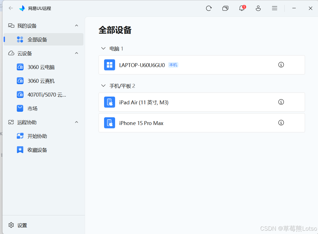Image resolution: width=318 pixels, height=234 pixels.
Task: Open notifications bell with red badge
Action: coord(242,8)
